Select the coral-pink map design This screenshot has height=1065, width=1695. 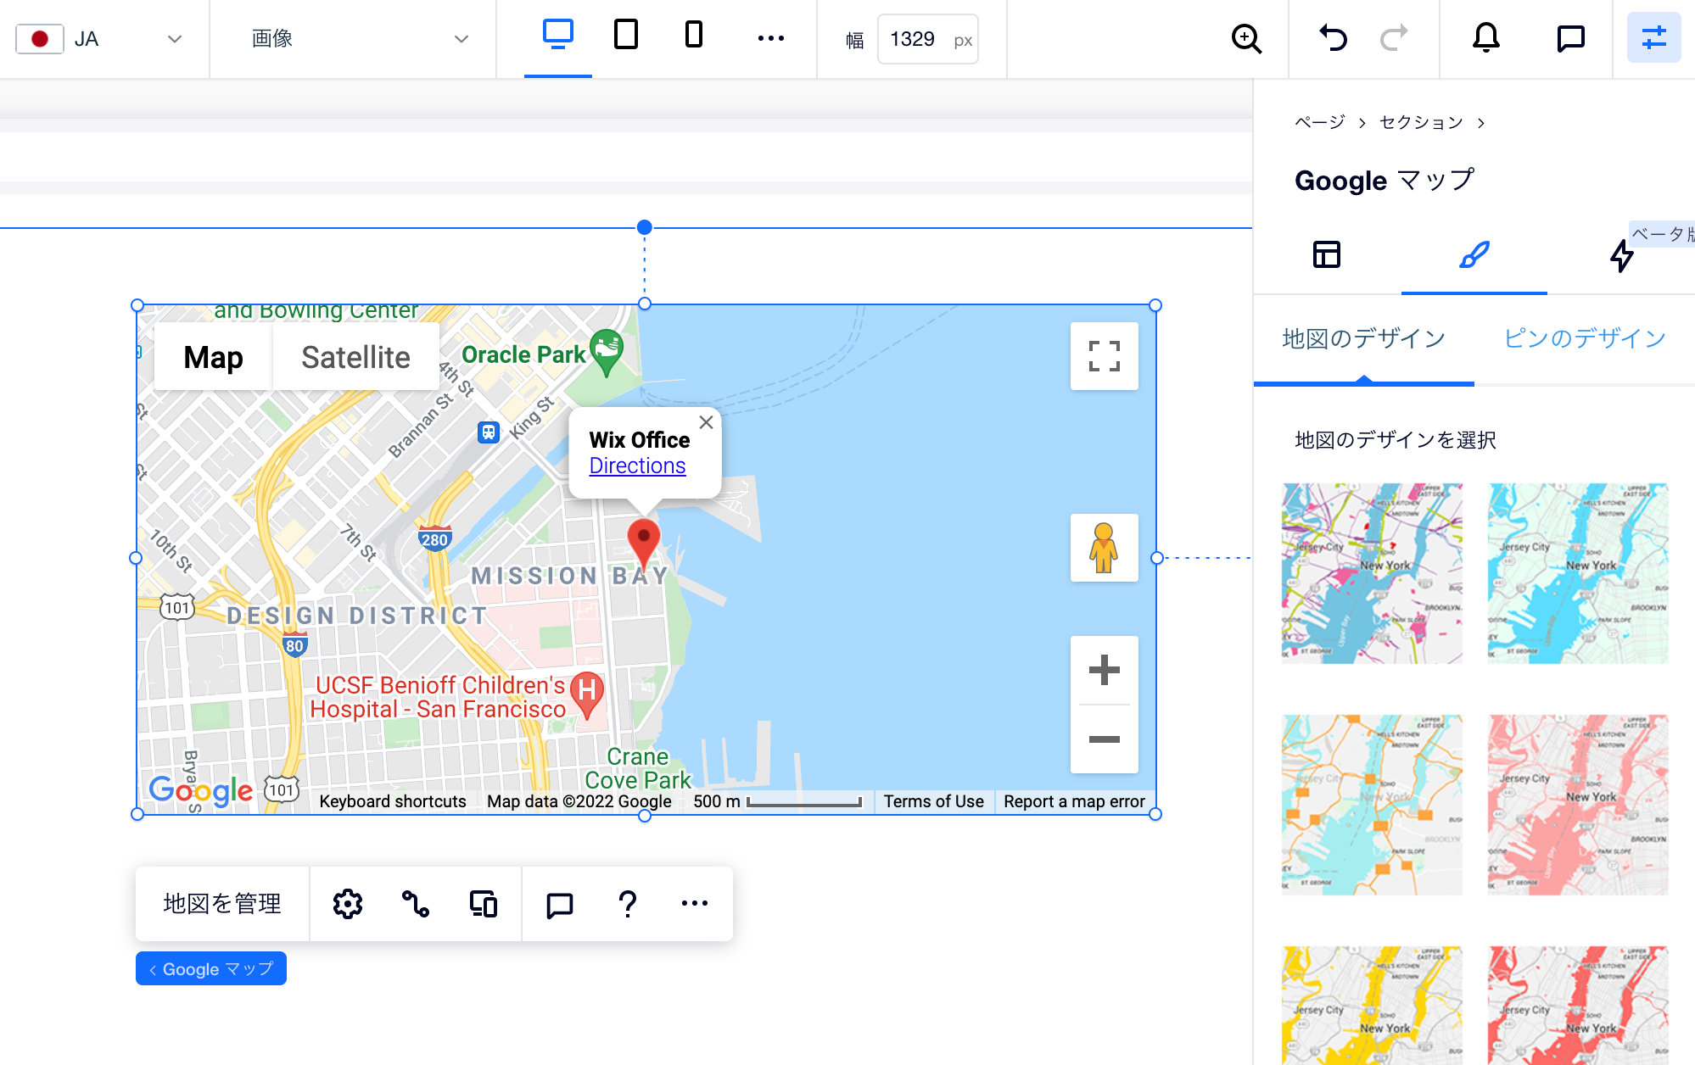coord(1578,805)
